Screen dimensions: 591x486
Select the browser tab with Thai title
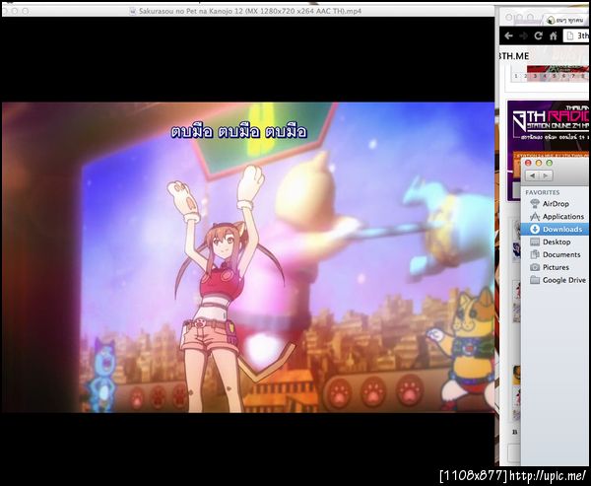point(567,20)
